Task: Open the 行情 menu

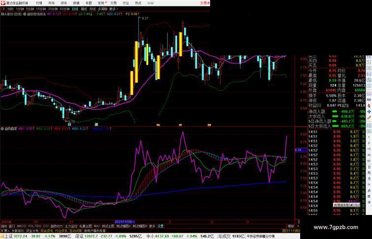Action: click(x=39, y=3)
